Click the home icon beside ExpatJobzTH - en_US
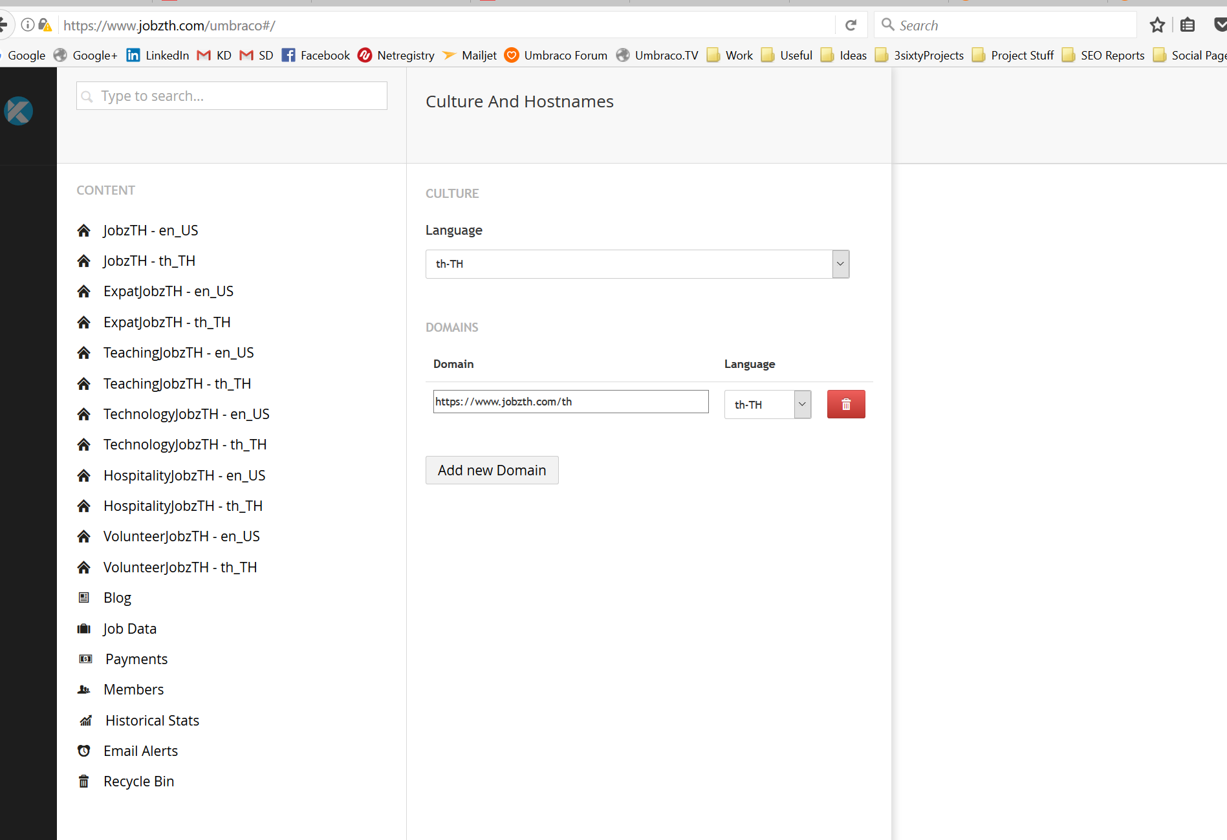 point(83,292)
